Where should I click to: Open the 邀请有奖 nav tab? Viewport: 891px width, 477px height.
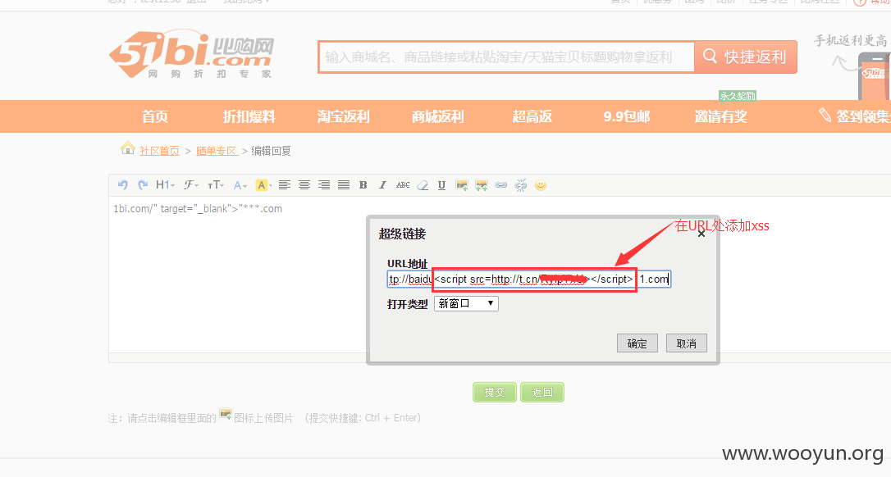tap(720, 116)
